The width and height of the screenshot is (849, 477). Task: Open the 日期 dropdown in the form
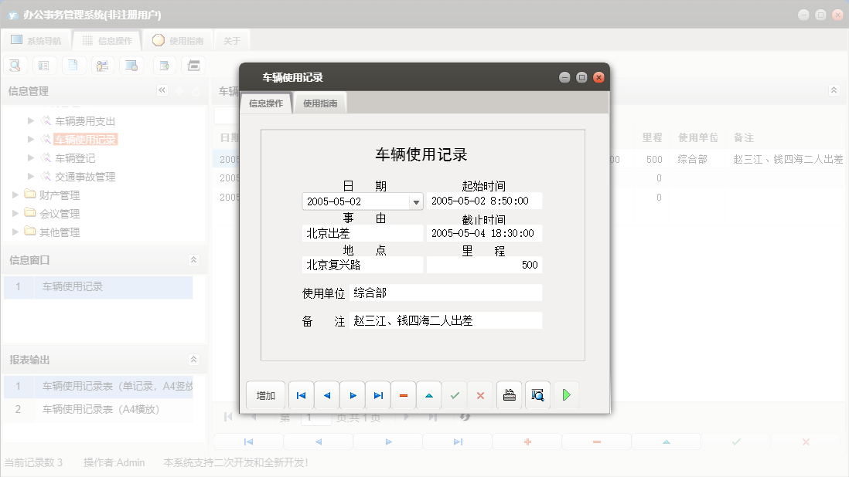tap(416, 201)
